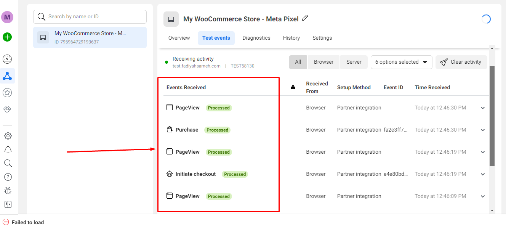Click the Event ID column header
Viewport: 506px width, 225px height.
pos(393,87)
